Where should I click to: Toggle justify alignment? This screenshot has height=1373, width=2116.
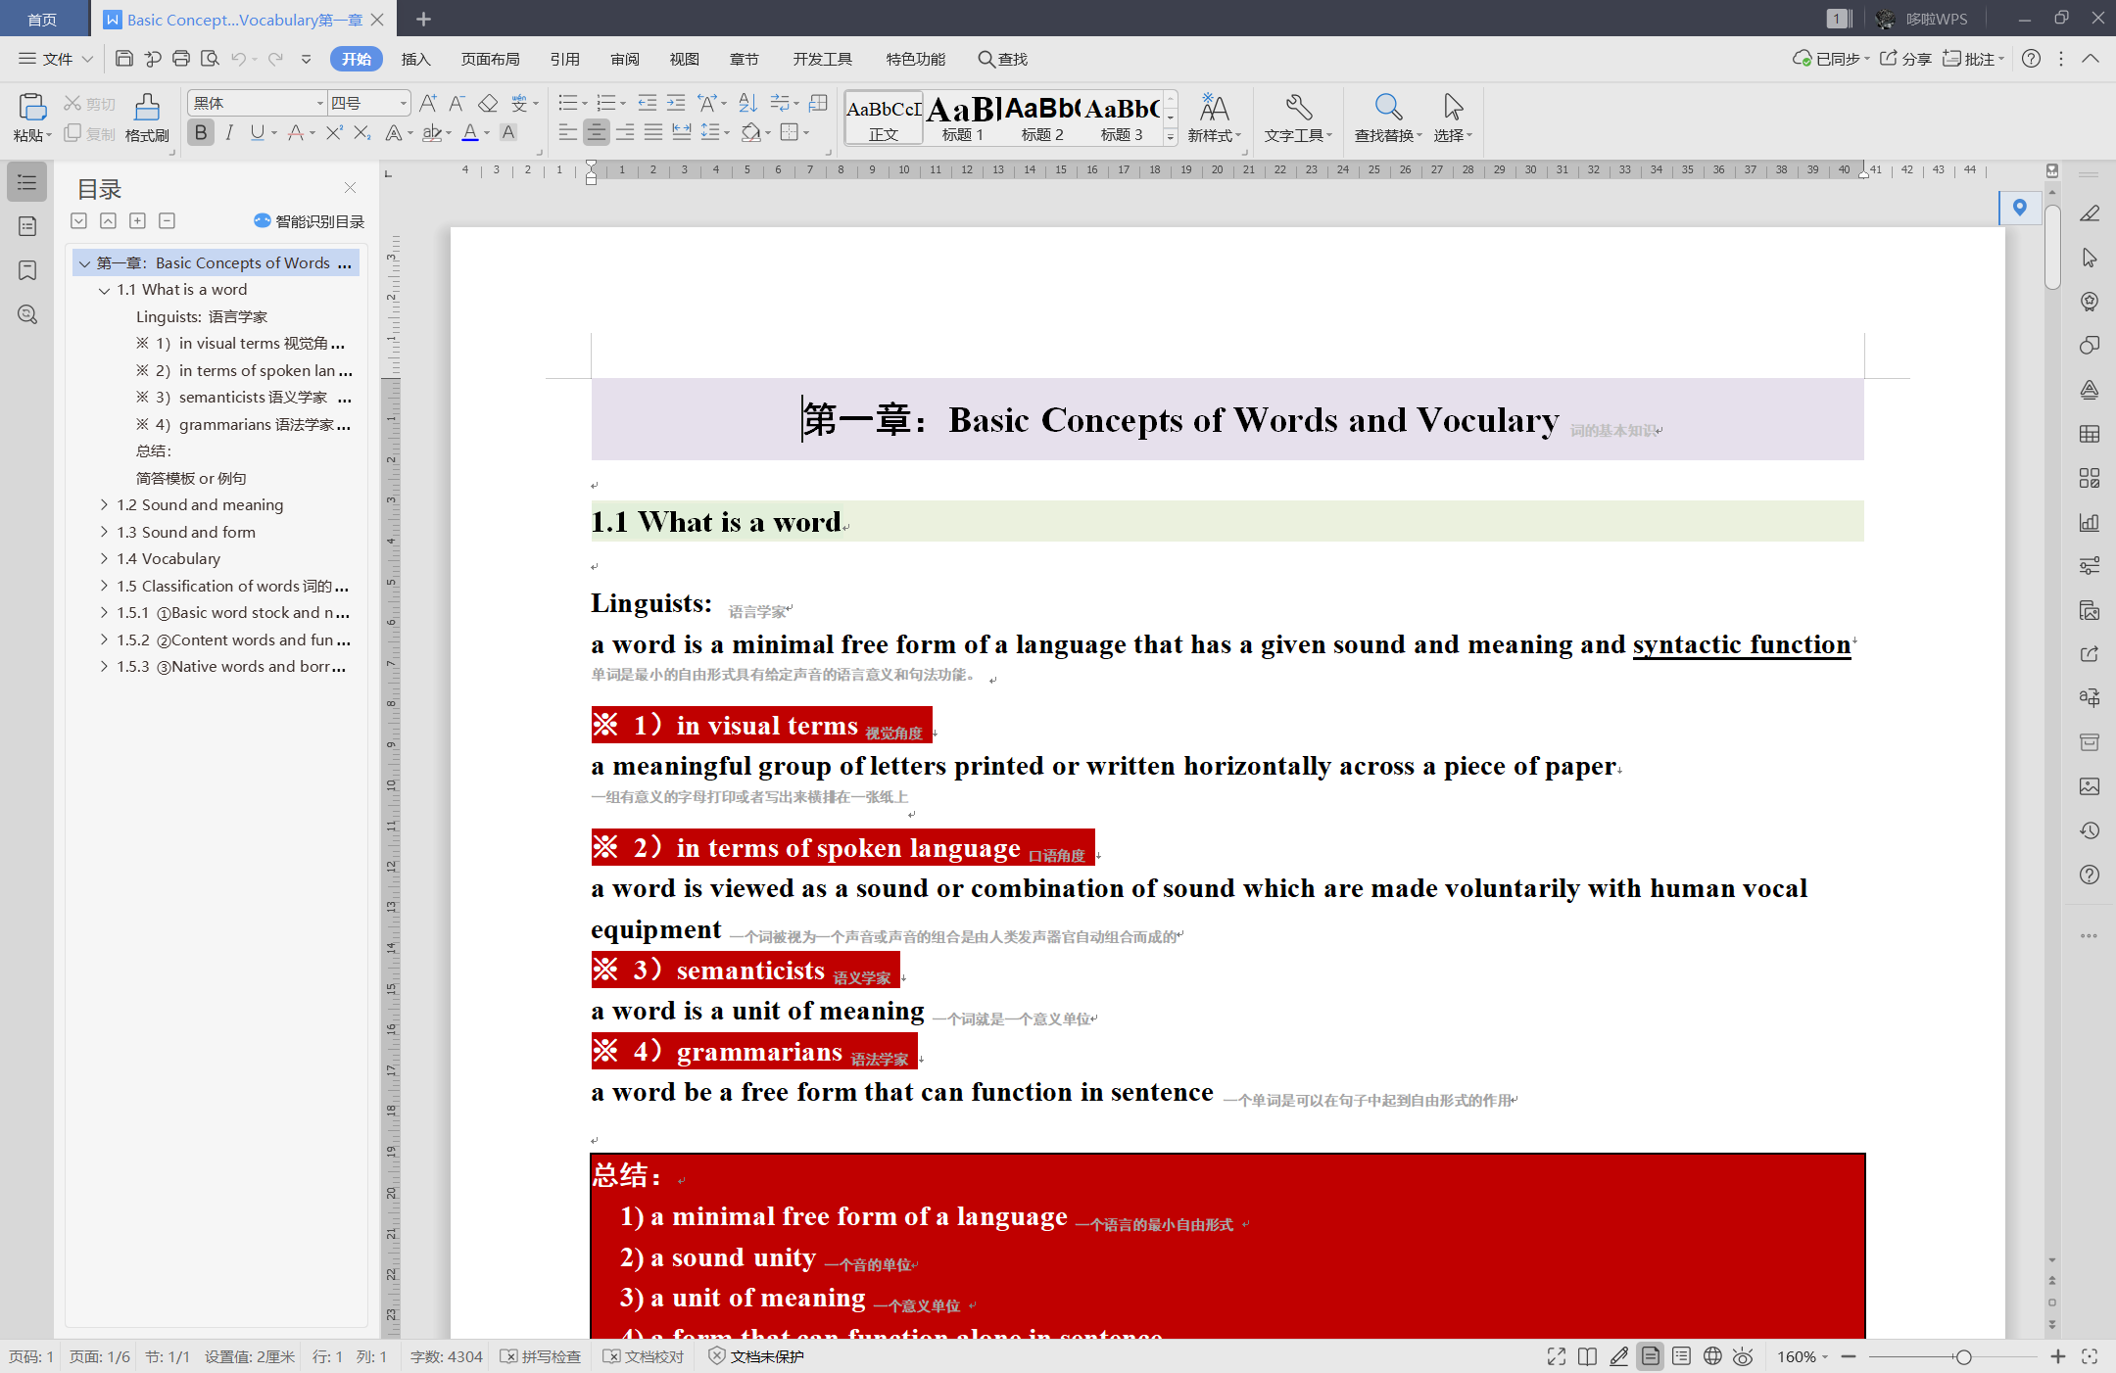pos(653,132)
